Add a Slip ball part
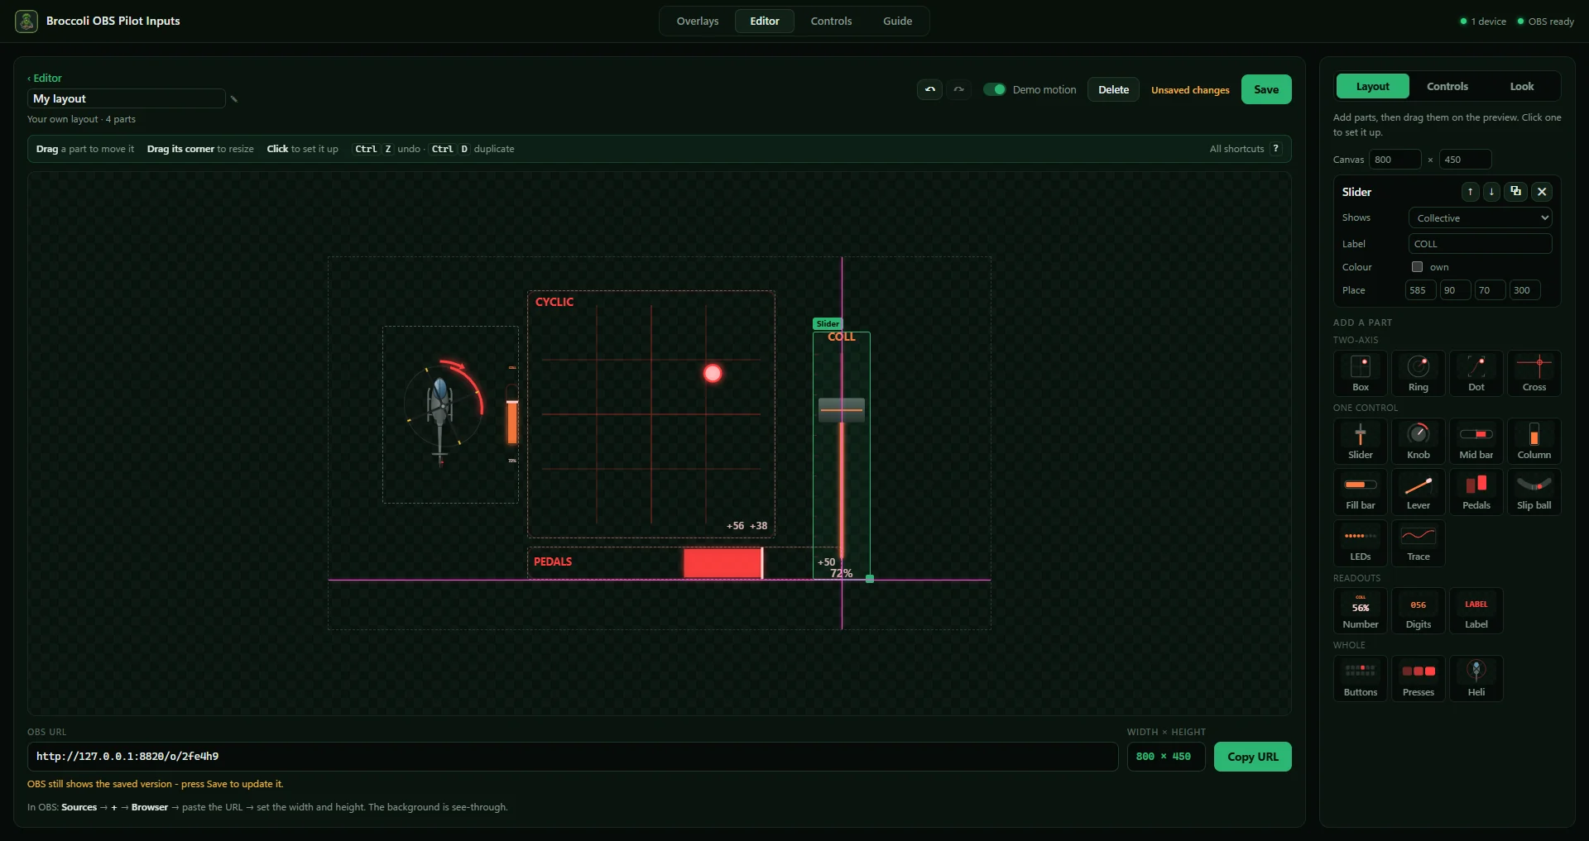This screenshot has height=841, width=1589. point(1534,492)
